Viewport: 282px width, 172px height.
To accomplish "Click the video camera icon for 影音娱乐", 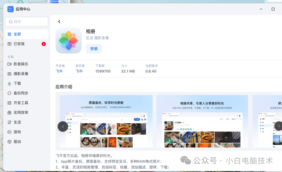I will [9, 64].
